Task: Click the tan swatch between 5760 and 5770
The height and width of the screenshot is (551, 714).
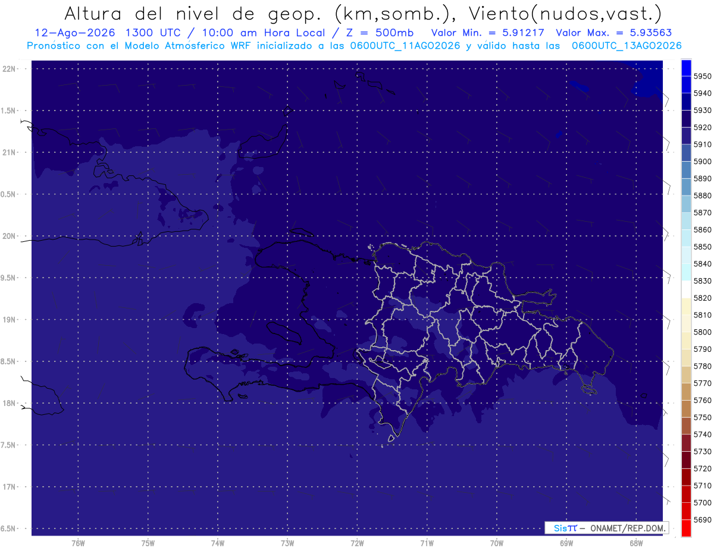Action: pyautogui.click(x=686, y=391)
